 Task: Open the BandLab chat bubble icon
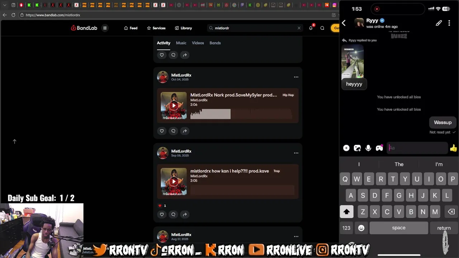322,28
